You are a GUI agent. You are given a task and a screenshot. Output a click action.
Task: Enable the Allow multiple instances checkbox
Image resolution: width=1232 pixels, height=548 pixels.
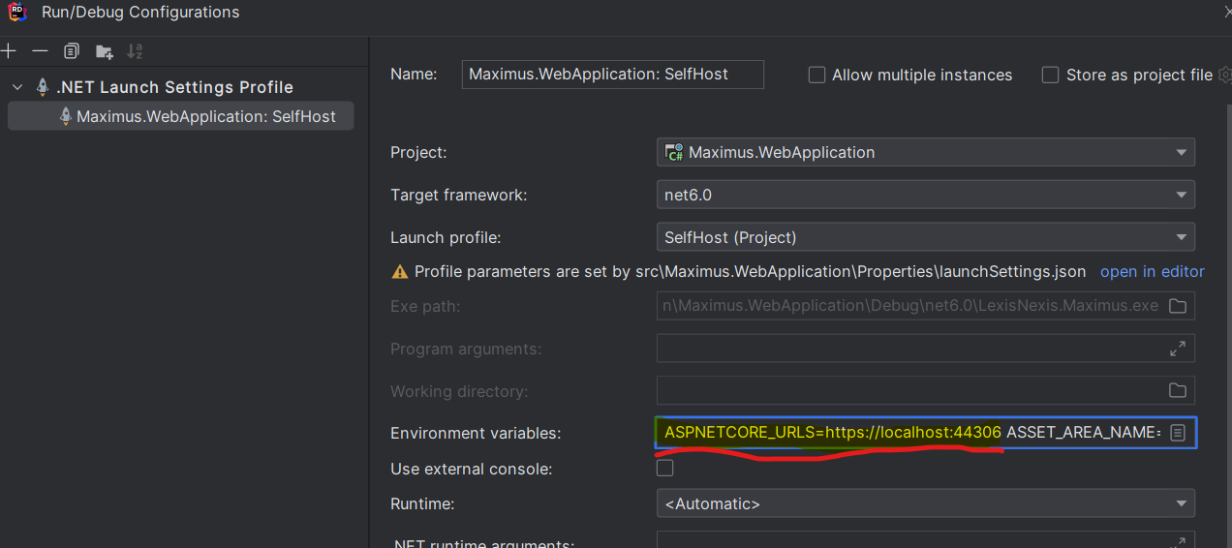[817, 75]
